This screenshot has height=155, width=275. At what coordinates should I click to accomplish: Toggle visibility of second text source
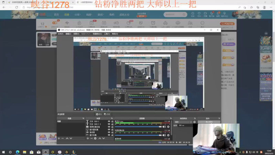[x=109, y=124]
